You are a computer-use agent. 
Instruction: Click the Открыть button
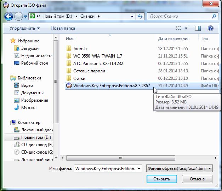click(x=161, y=179)
